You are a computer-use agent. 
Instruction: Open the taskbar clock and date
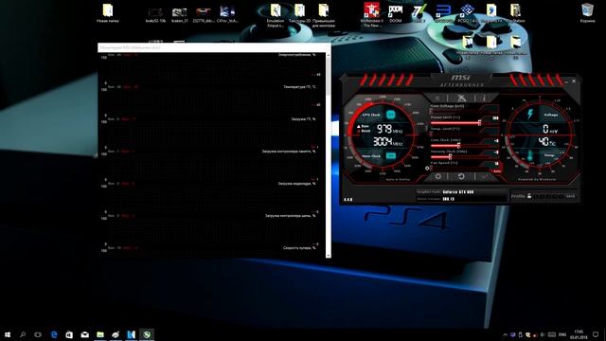[579, 334]
